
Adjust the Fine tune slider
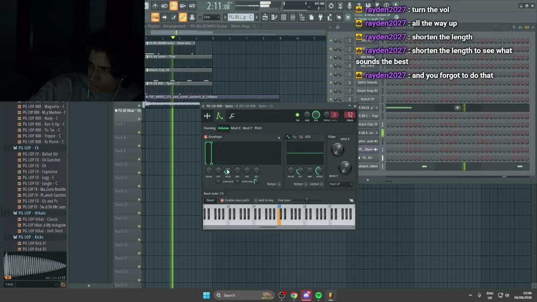coord(307,200)
